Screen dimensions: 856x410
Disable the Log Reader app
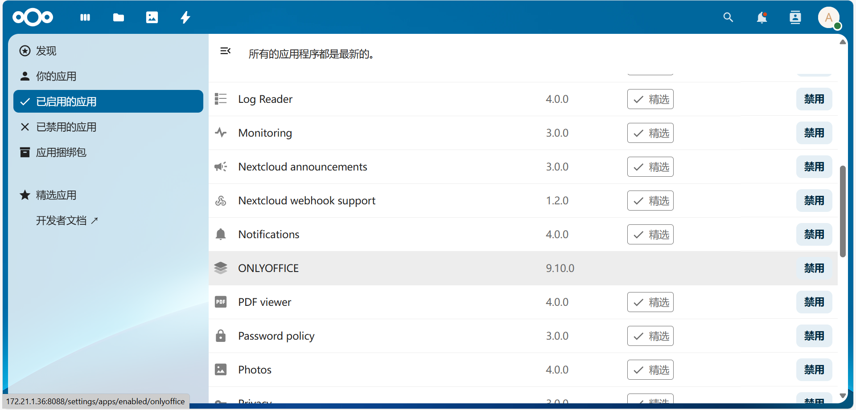[814, 99]
